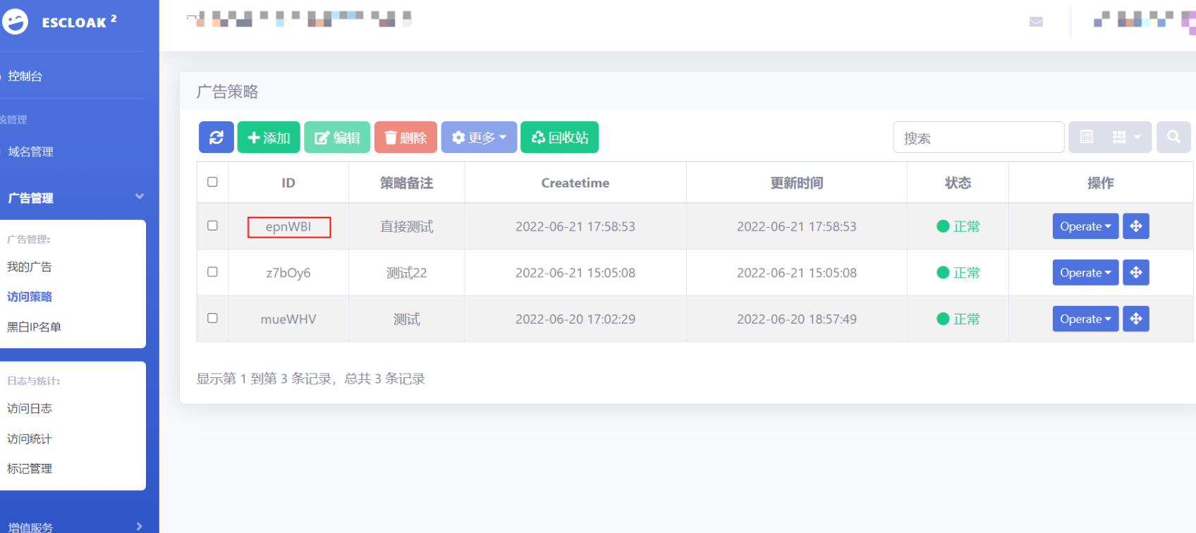Viewport: 1196px width, 533px height.
Task: Open the column grid selector dropdown
Action: click(x=1127, y=137)
